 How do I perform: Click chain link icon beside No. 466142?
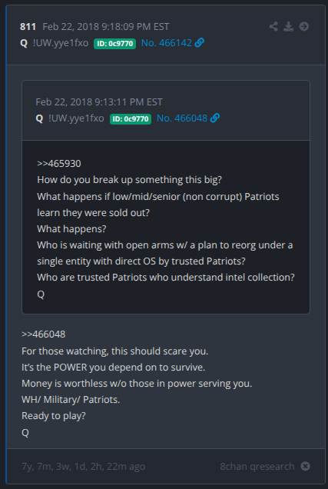[x=200, y=43]
